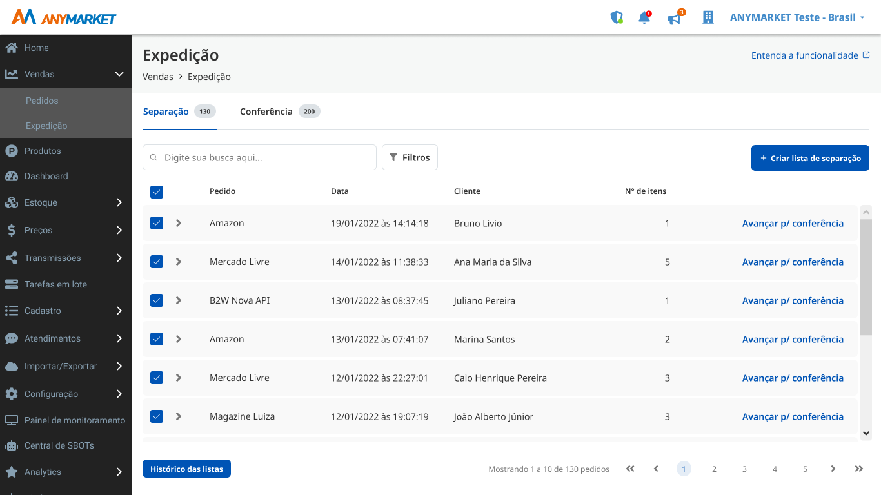Screen dimensions: 881x495
Task: Expand the B2W Nova API row
Action: point(179,300)
